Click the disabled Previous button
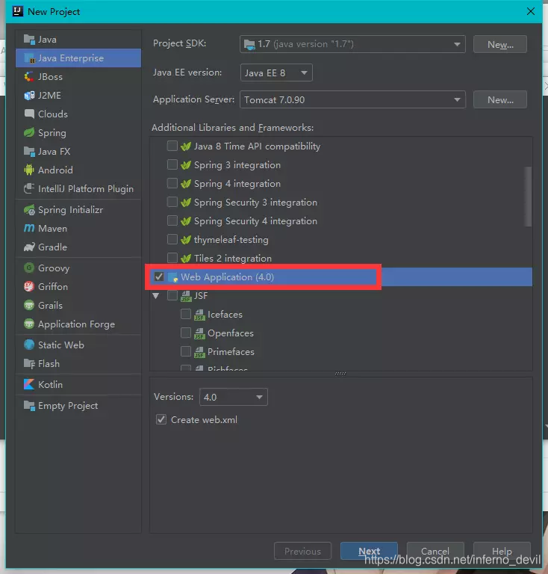This screenshot has width=548, height=574. pos(302,551)
